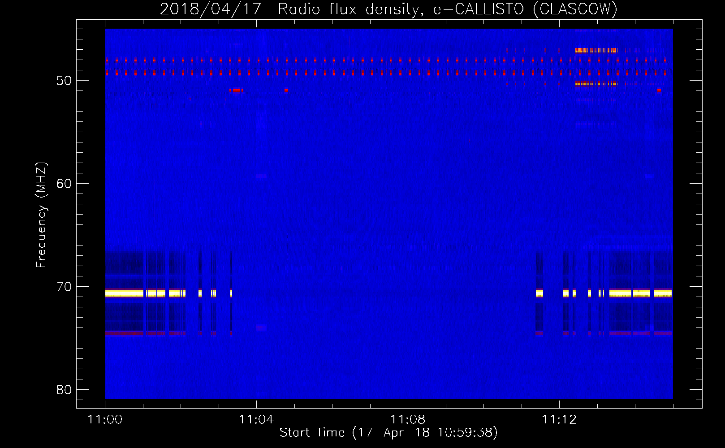Click the 'Frequency (MHZ)' y-axis label
This screenshot has height=448, width=725.
pos(41,215)
